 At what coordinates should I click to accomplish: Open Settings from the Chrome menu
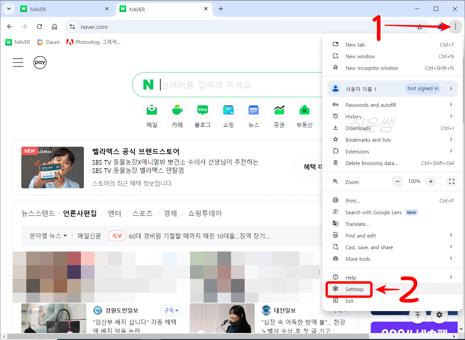pyautogui.click(x=354, y=289)
